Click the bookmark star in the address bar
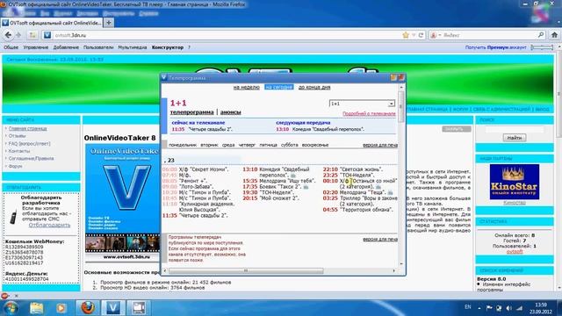This screenshot has width=562, height=316. [x=406, y=35]
